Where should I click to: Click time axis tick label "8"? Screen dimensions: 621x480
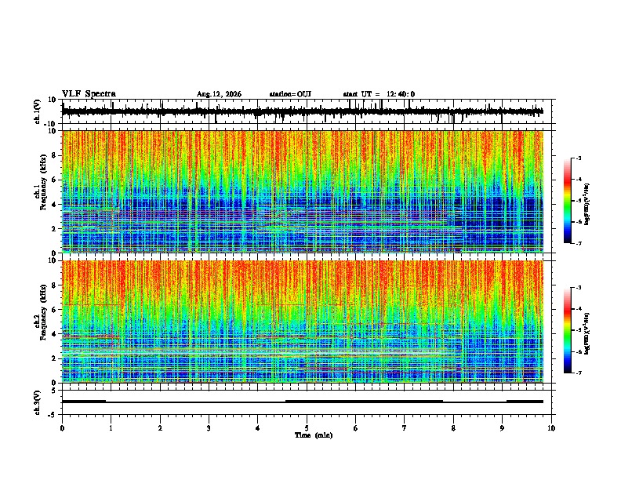pos(453,428)
